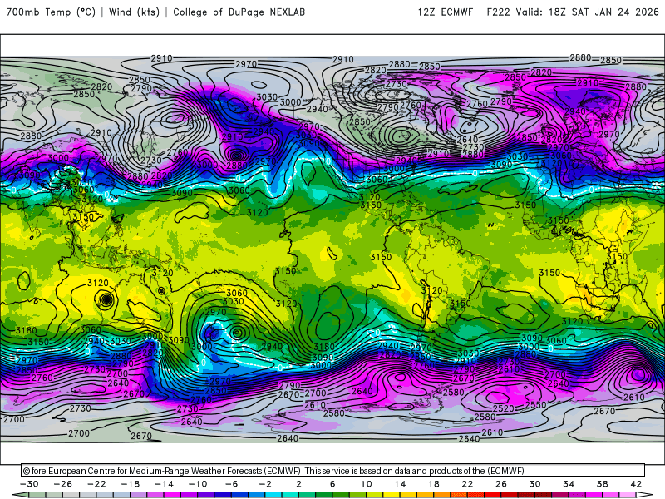Image resolution: width=665 pixels, height=499 pixels.
Task: Pick the -2 legend number
Action: point(265,484)
